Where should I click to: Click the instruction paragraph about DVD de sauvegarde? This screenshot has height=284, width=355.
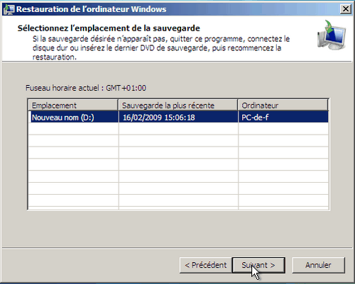(161, 48)
